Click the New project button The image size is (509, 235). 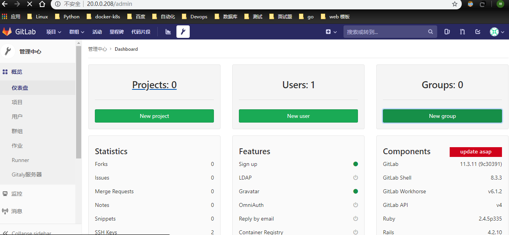tap(154, 116)
